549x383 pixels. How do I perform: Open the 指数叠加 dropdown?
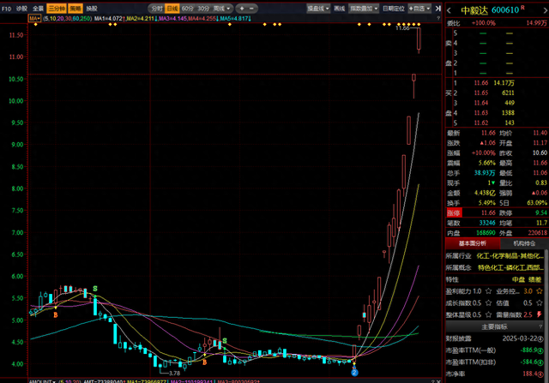click(x=364, y=9)
